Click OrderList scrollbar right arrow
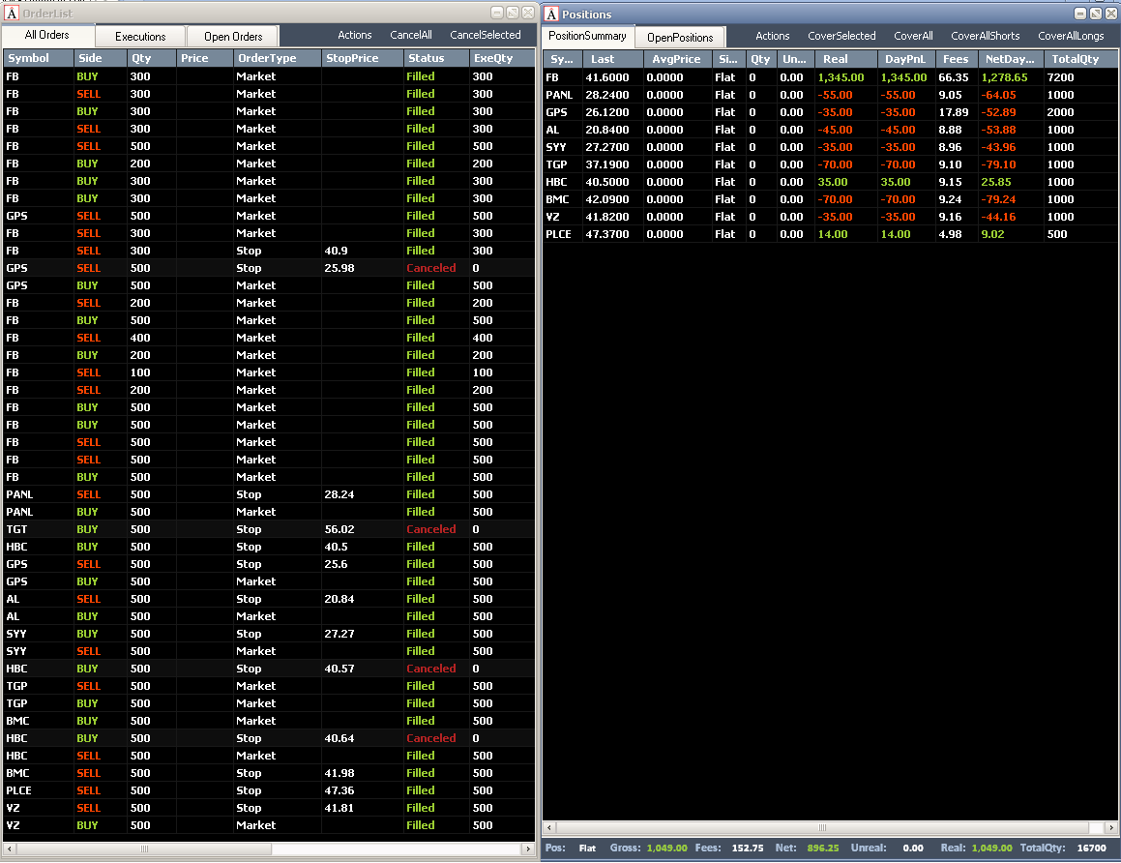The height and width of the screenshot is (863, 1121). tap(528, 848)
